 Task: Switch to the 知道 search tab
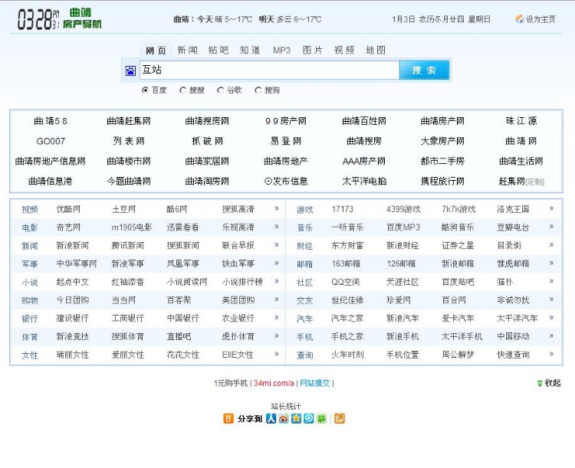pos(250,51)
